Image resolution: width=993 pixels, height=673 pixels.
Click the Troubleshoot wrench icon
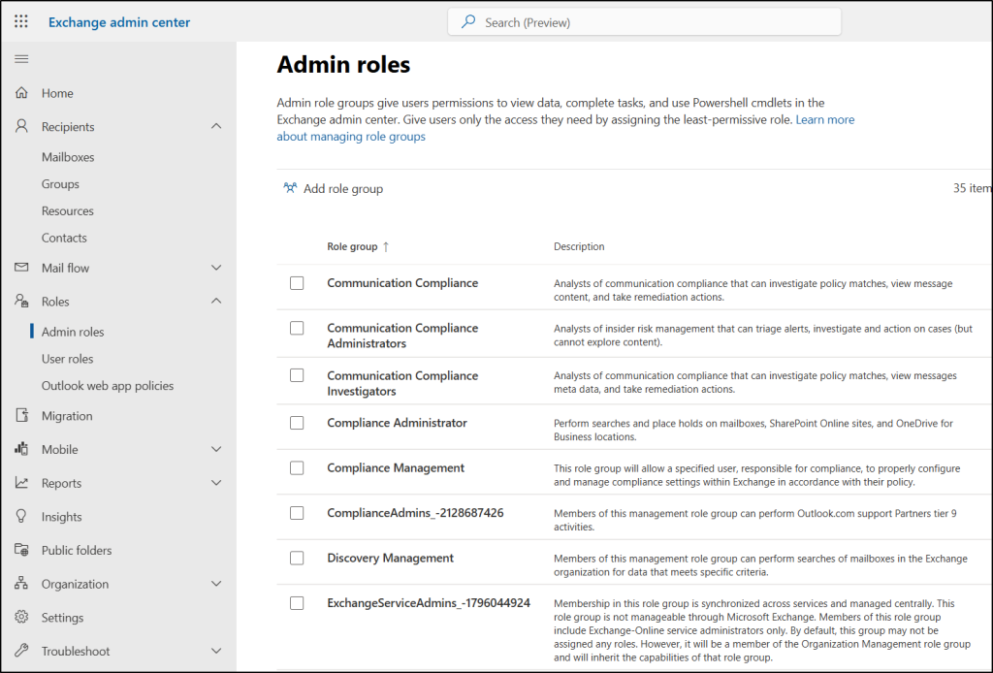21,650
